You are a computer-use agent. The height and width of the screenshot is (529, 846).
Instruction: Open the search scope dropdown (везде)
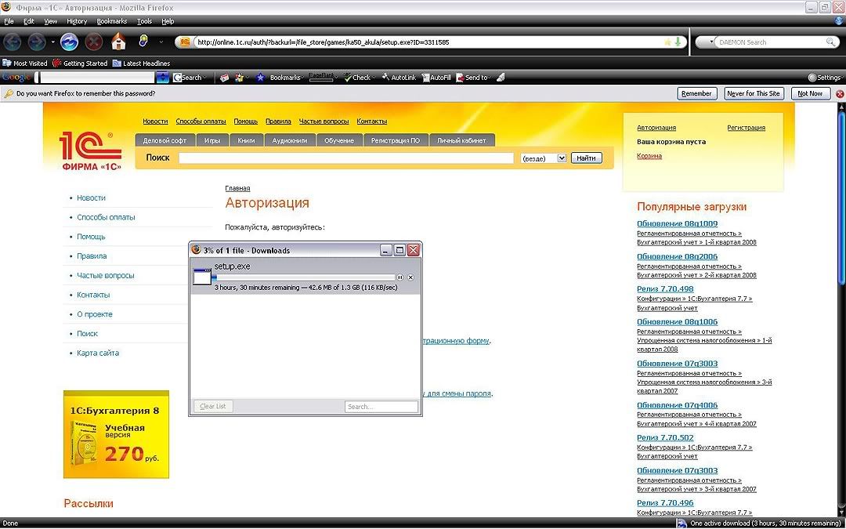[x=561, y=158]
